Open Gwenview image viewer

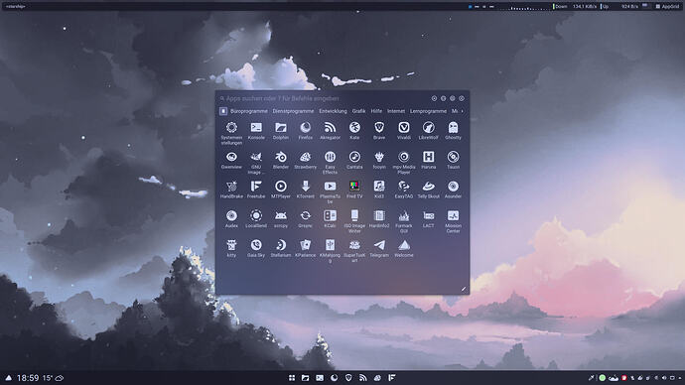point(231,160)
